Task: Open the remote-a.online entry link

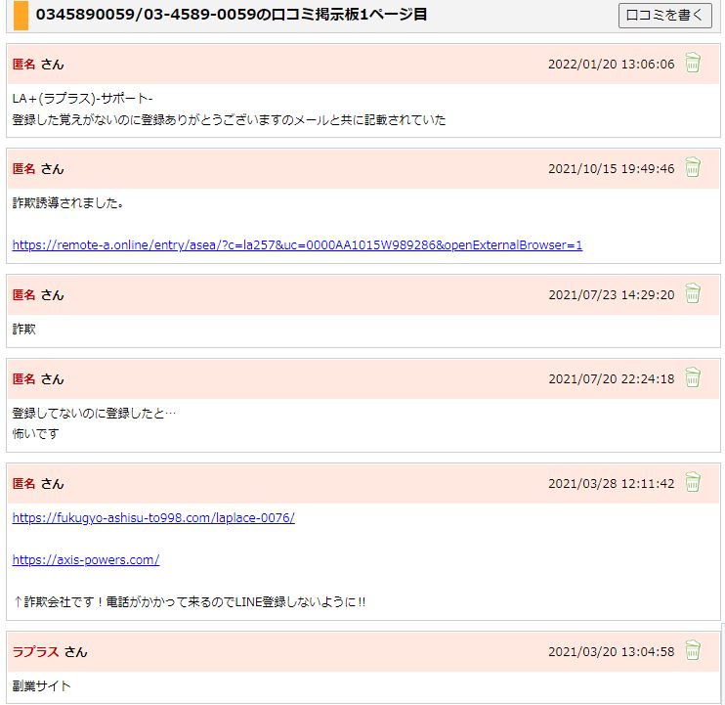Action: tap(297, 244)
